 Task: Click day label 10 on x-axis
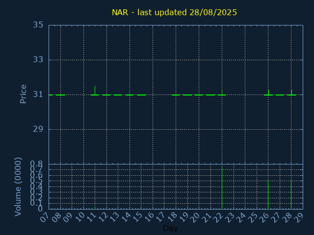(79, 217)
